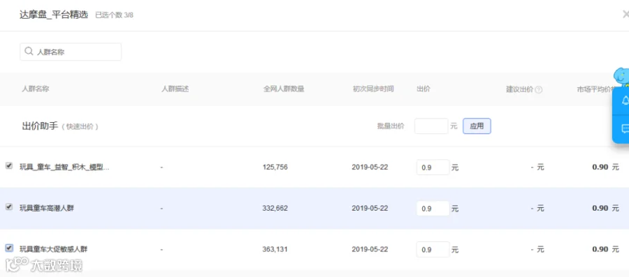629x277 pixels.
Task: Close the 达摩盘_平台精选 dialog
Action: 626,15
